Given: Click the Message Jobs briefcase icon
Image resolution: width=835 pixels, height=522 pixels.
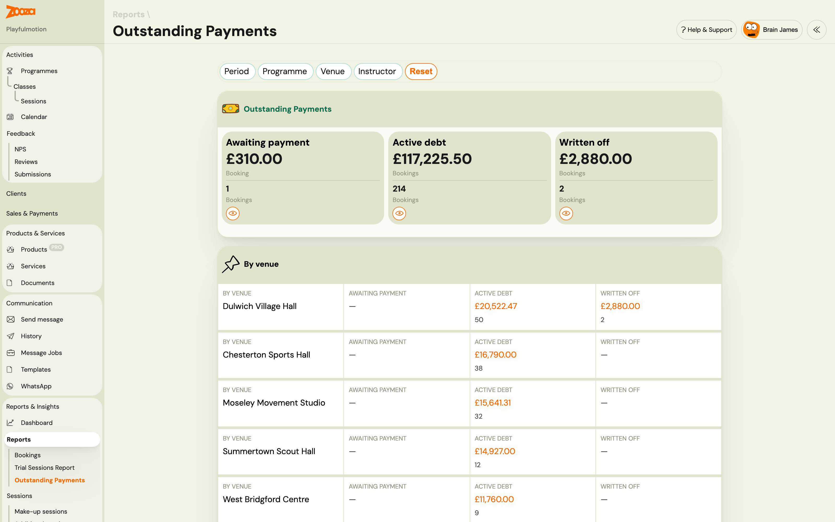Looking at the screenshot, I should tap(11, 353).
